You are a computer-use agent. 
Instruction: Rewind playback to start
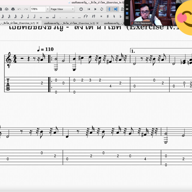coord(89,9)
